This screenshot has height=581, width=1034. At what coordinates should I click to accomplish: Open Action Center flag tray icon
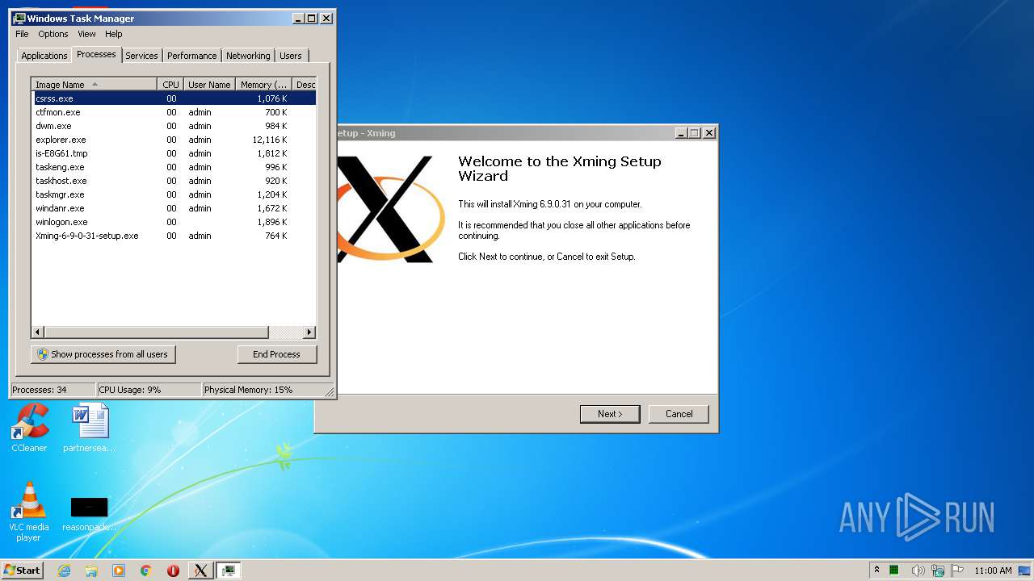[x=957, y=571]
